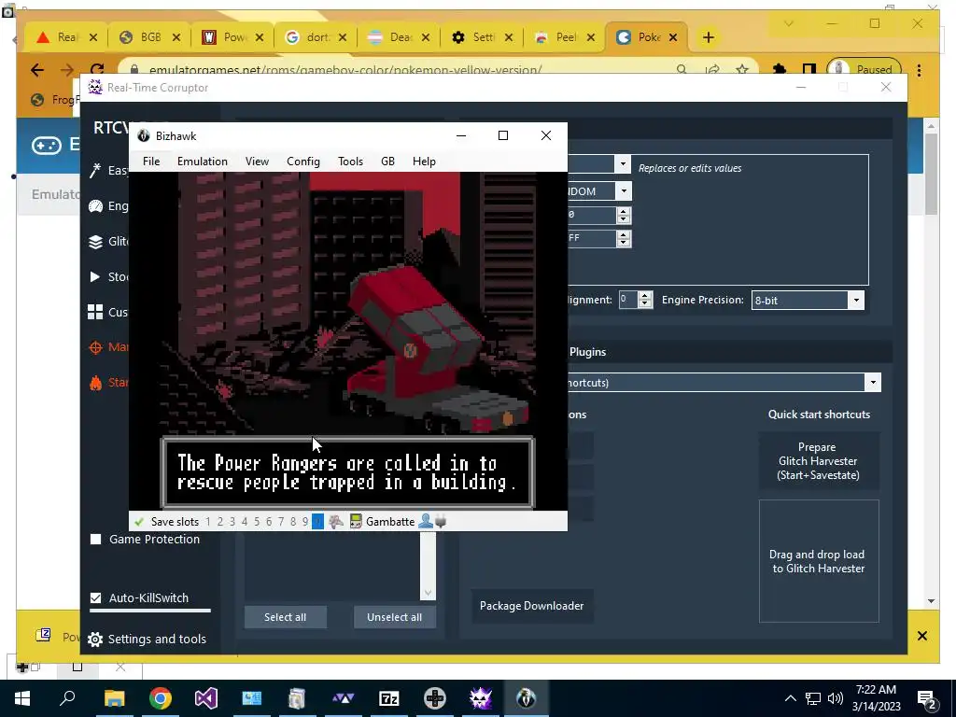The width and height of the screenshot is (956, 717).
Task: Open the Custom Layout grid icon in RTC sidebar
Action: click(x=95, y=312)
